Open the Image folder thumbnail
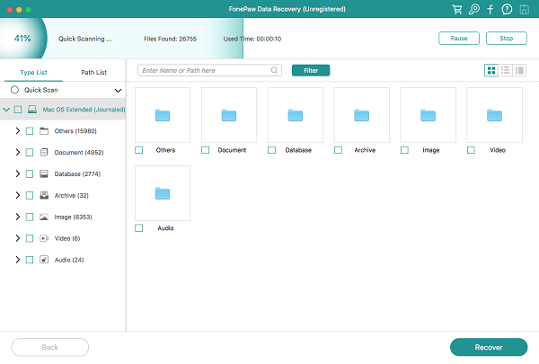 (x=428, y=115)
